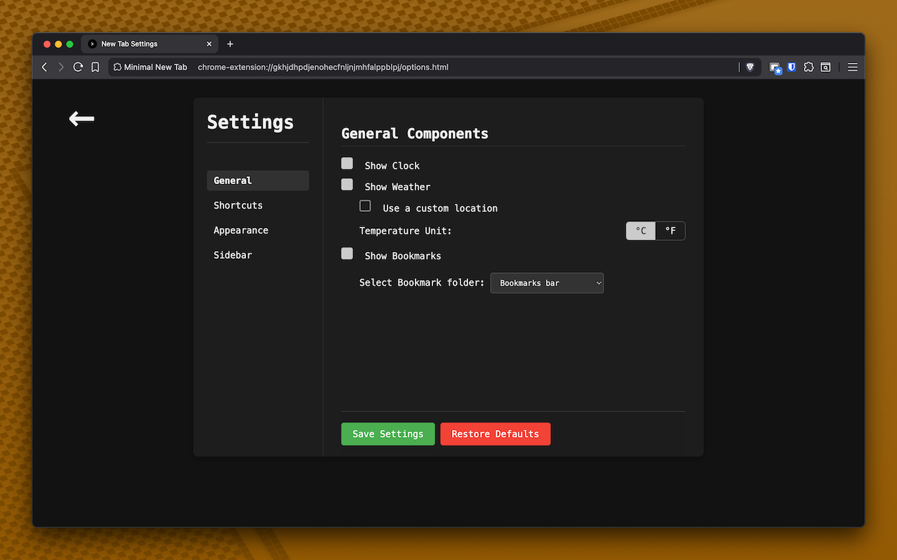Click browser back navigation arrow

point(45,67)
